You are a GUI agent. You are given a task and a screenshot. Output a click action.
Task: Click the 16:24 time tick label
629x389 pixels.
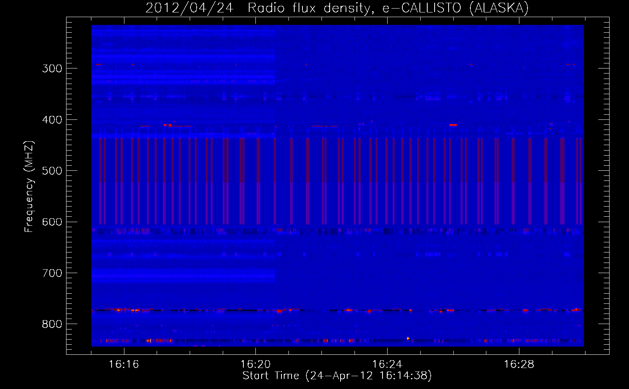pyautogui.click(x=387, y=364)
